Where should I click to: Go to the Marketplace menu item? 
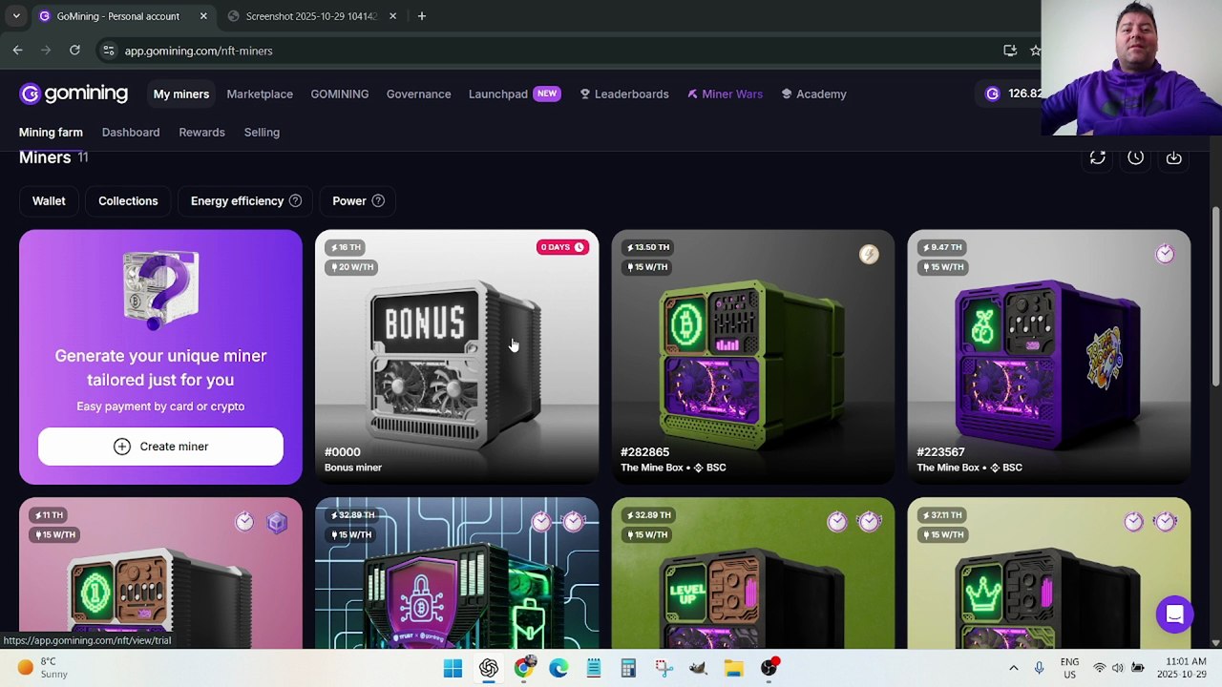pos(260,94)
